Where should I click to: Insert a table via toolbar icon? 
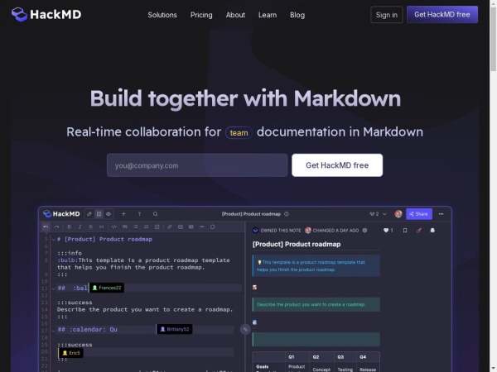click(191, 227)
